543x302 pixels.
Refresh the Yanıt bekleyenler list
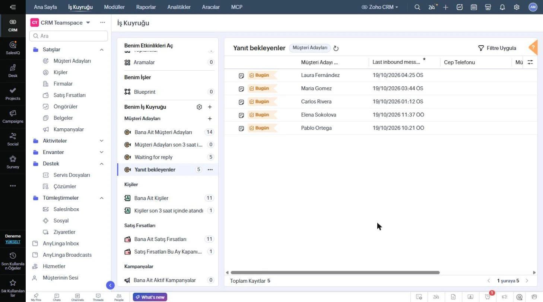click(x=336, y=48)
